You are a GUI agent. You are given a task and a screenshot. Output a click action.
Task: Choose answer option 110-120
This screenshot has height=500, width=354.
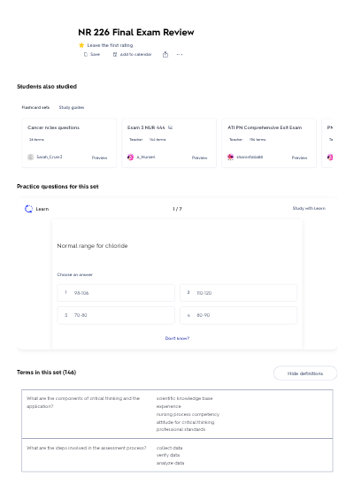(x=238, y=293)
